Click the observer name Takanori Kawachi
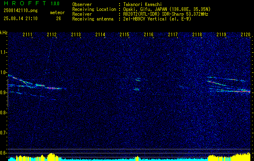Image resolution: width=254 pixels, height=161 pixels. (x=143, y=4)
